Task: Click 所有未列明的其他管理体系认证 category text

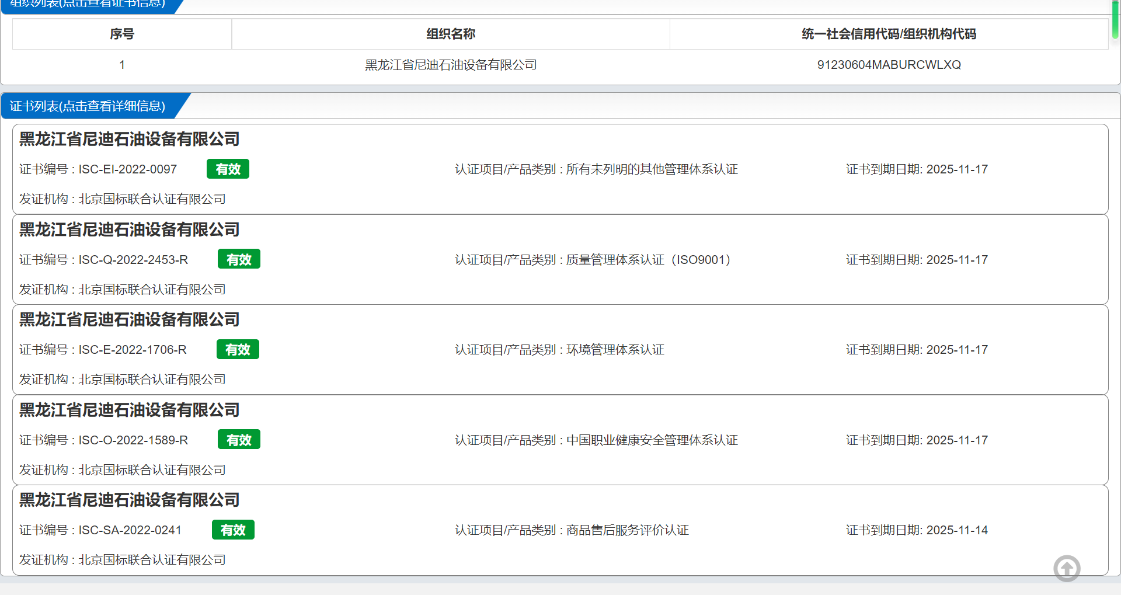Action: pos(652,169)
